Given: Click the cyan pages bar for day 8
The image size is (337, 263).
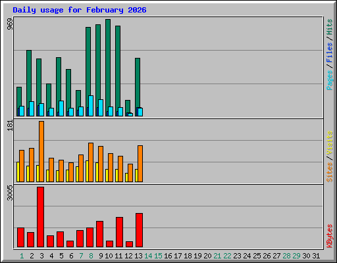Looking at the screenshot, I should [x=91, y=106].
